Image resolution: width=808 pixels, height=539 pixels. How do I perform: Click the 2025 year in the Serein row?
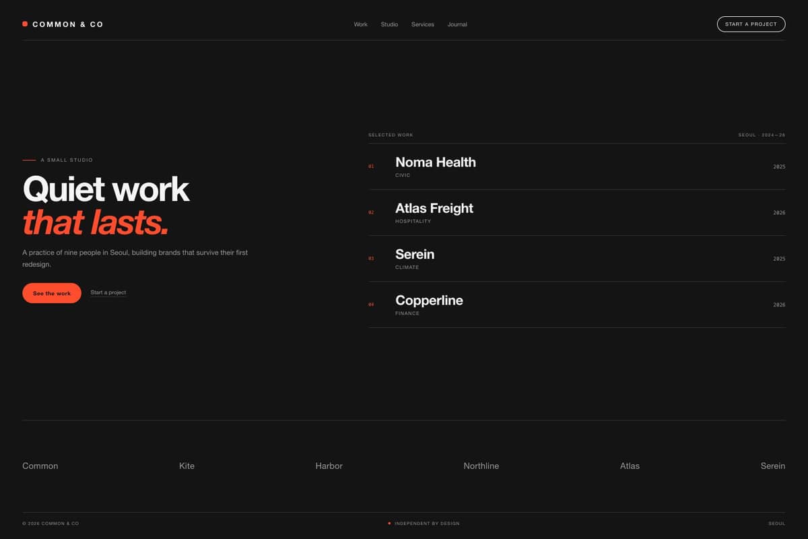779,259
